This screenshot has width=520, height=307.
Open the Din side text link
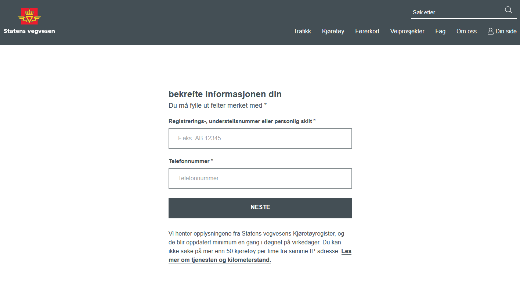[x=506, y=32]
